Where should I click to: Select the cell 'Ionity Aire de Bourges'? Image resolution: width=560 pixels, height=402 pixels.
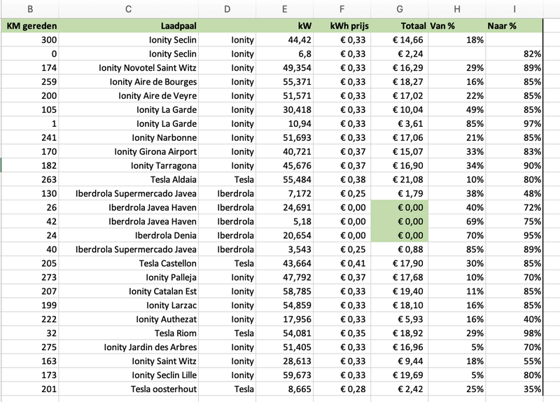pyautogui.click(x=129, y=81)
